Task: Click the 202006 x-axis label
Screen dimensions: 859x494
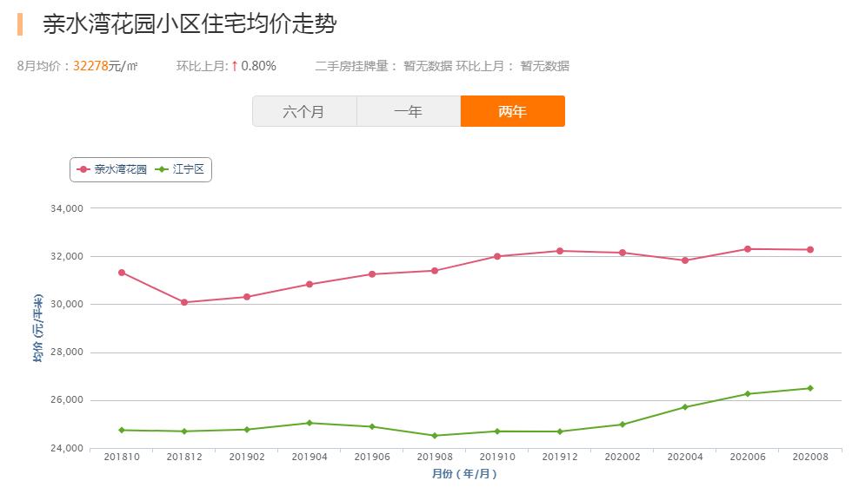Action: tap(748, 458)
